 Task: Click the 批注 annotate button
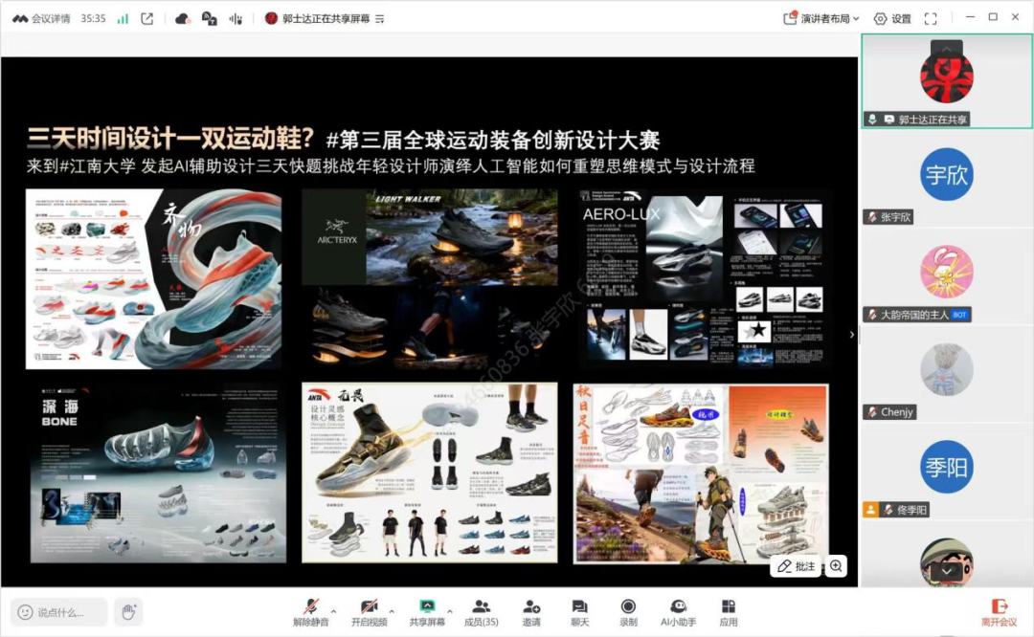(796, 566)
